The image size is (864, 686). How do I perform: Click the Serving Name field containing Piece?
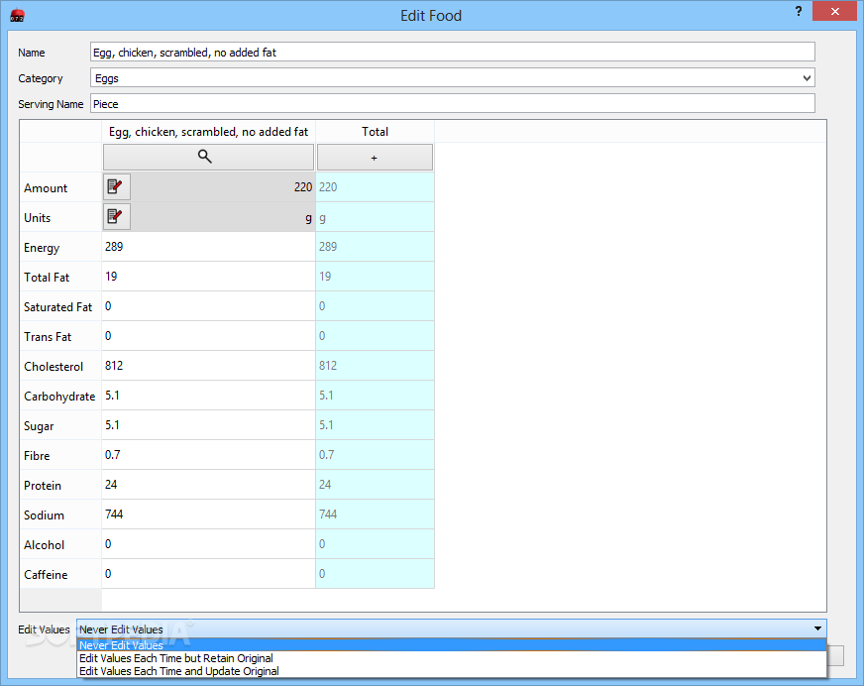coord(453,104)
